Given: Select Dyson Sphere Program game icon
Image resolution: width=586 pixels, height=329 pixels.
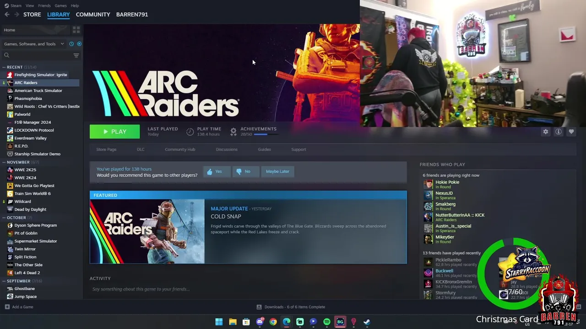Looking at the screenshot, I should (x=10, y=225).
